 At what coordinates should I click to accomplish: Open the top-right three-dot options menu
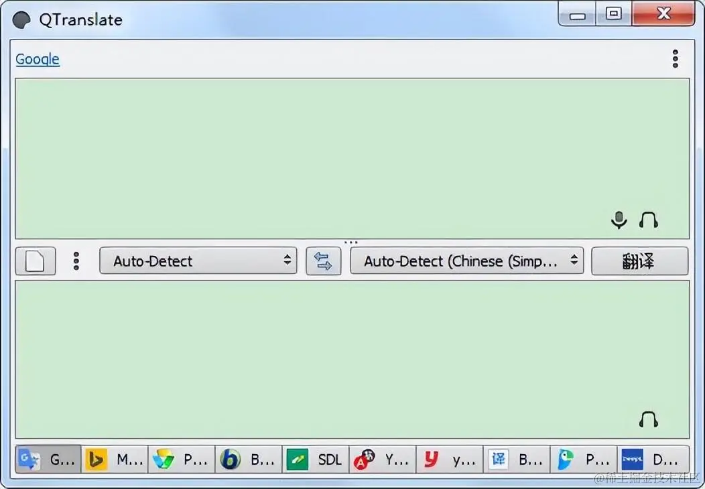click(675, 59)
